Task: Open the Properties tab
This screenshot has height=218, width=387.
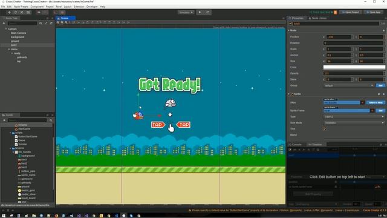Action: pyautogui.click(x=296, y=18)
